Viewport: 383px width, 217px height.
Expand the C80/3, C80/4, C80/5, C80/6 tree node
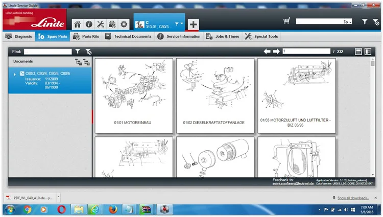[15, 74]
